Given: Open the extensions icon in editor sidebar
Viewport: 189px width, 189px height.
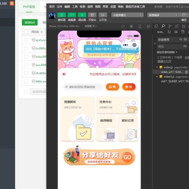Looking at the screenshot, I should click(177, 26).
